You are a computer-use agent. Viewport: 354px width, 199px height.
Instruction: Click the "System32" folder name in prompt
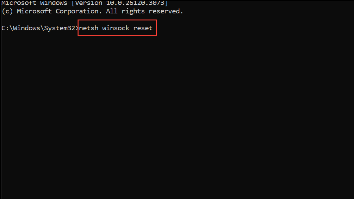point(60,28)
